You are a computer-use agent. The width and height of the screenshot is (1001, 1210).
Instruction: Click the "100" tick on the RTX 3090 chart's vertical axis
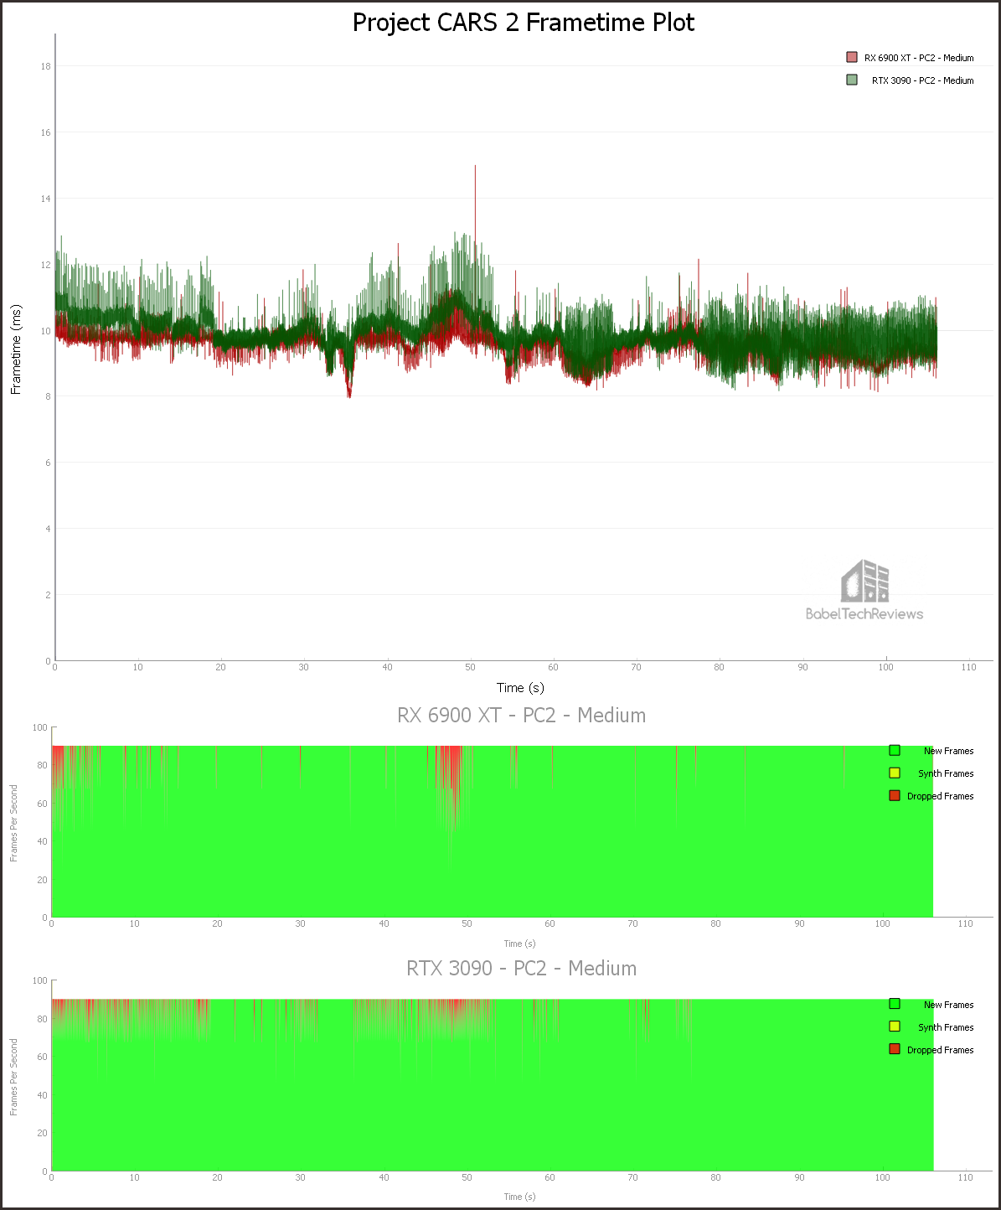coord(39,980)
